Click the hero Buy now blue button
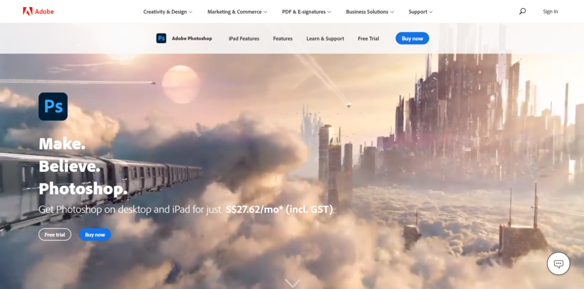Image resolution: width=584 pixels, height=289 pixels. pos(95,235)
